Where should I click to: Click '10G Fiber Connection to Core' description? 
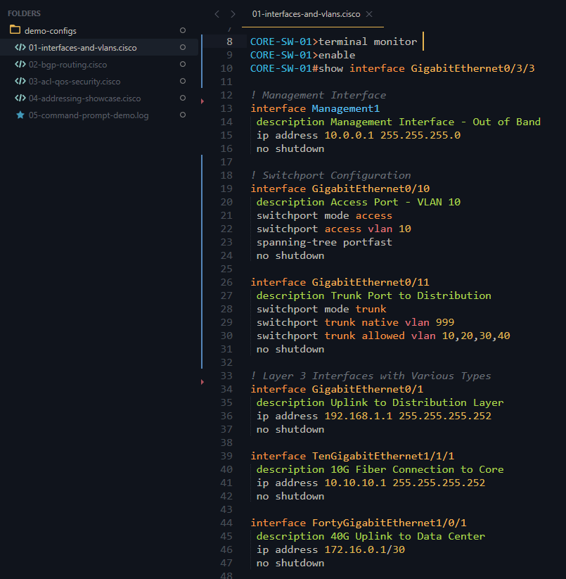coord(417,469)
